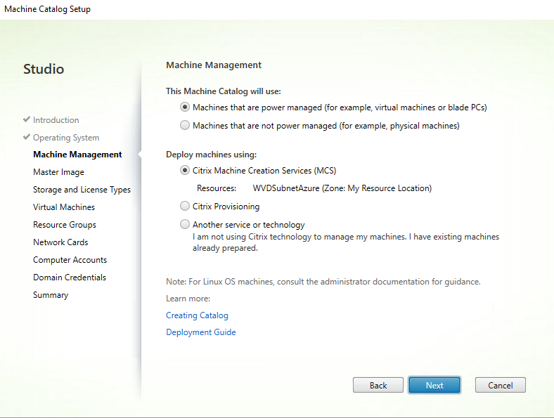This screenshot has width=554, height=418.
Task: Open the Computer Accounts step
Action: 70,260
